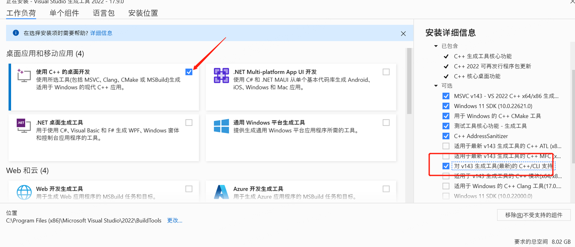This screenshot has height=247, width=575.
Task: Click the BuildTools install path text
Action: click(x=84, y=220)
